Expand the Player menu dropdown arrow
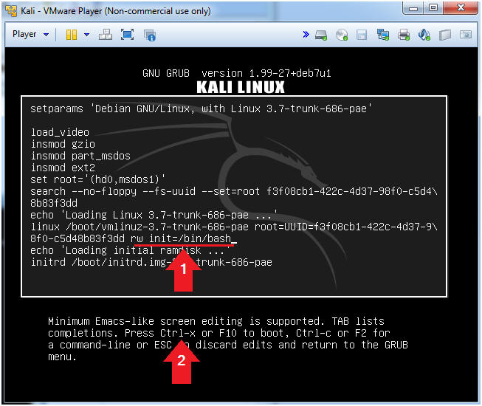The image size is (482, 406). (x=46, y=35)
